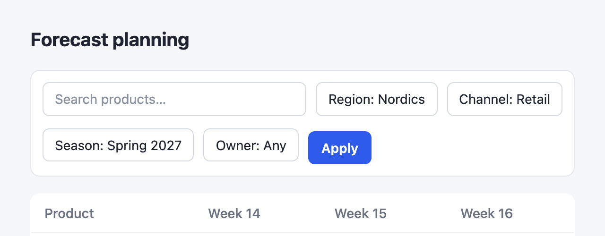
Task: Click the Forecast planning page heading
Action: pos(110,40)
